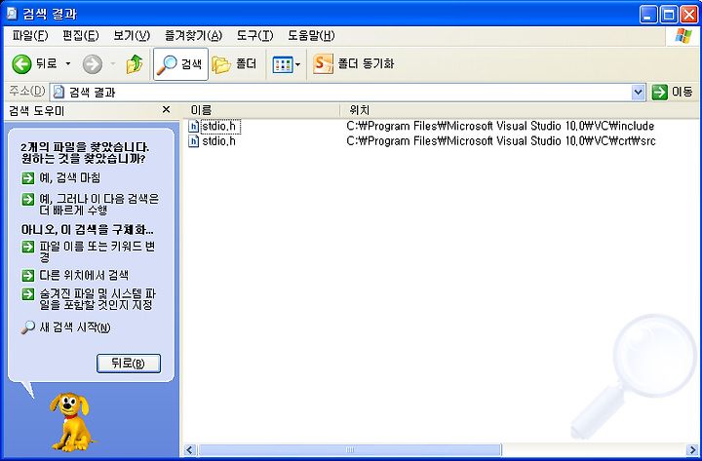This screenshot has height=461, width=702.
Task: Open Forward button history dropdown arrow
Action: 113,64
